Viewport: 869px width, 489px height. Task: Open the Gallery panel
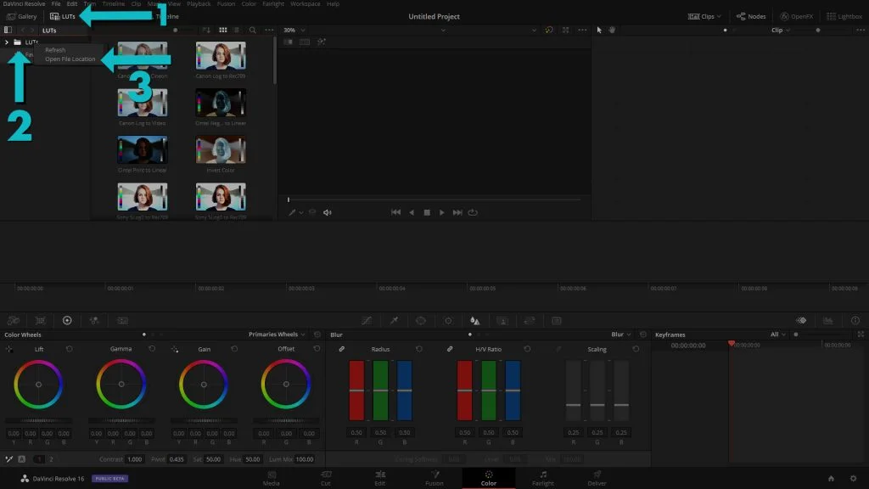coord(21,17)
